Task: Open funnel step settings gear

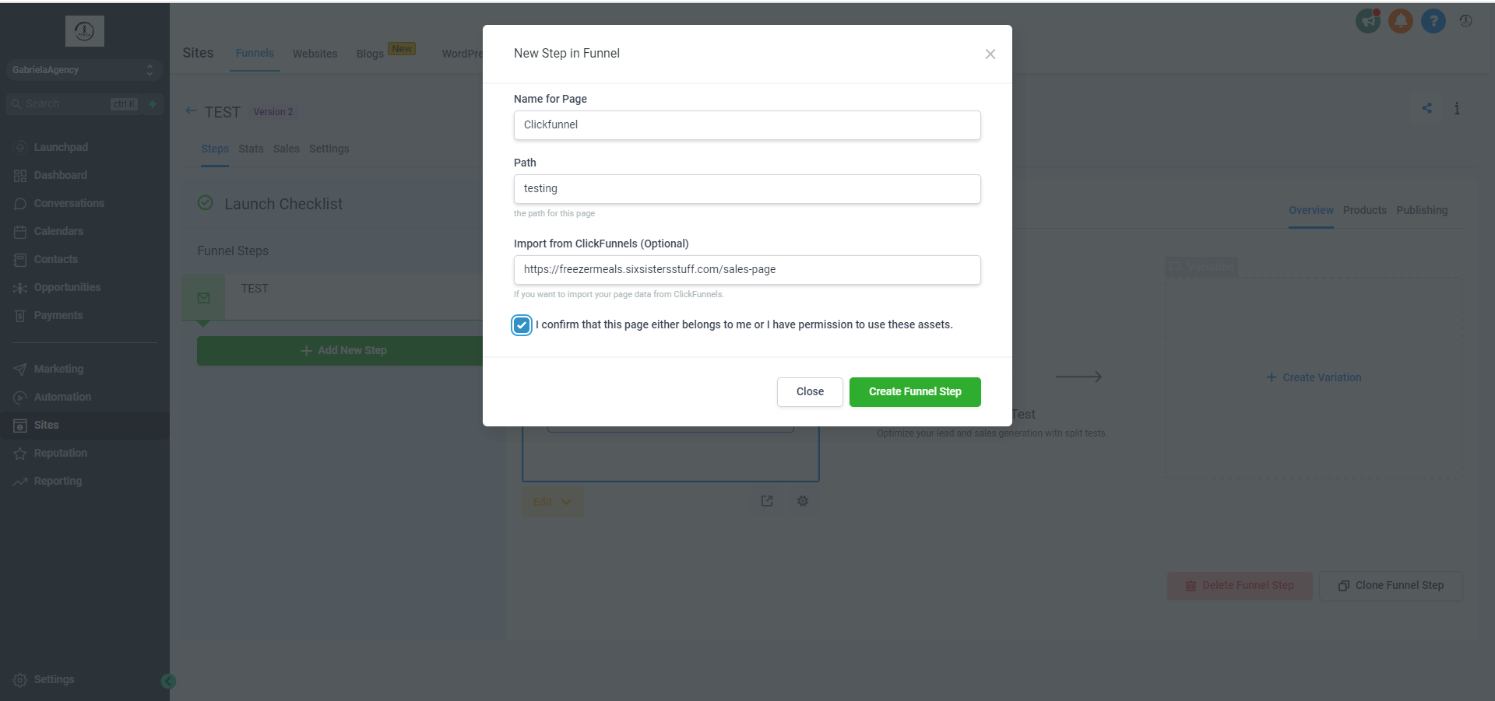Action: [x=803, y=501]
